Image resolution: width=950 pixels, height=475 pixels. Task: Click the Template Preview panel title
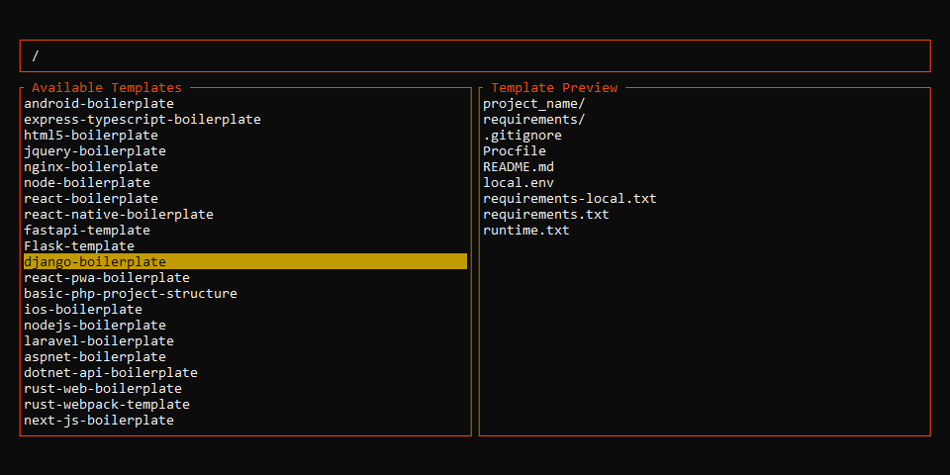coord(554,88)
